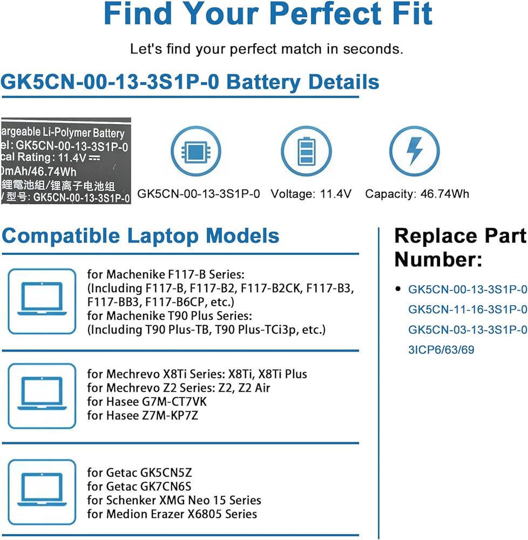Click the battery icon above Voltage
This screenshot has height=540, width=528.
pos(306,151)
